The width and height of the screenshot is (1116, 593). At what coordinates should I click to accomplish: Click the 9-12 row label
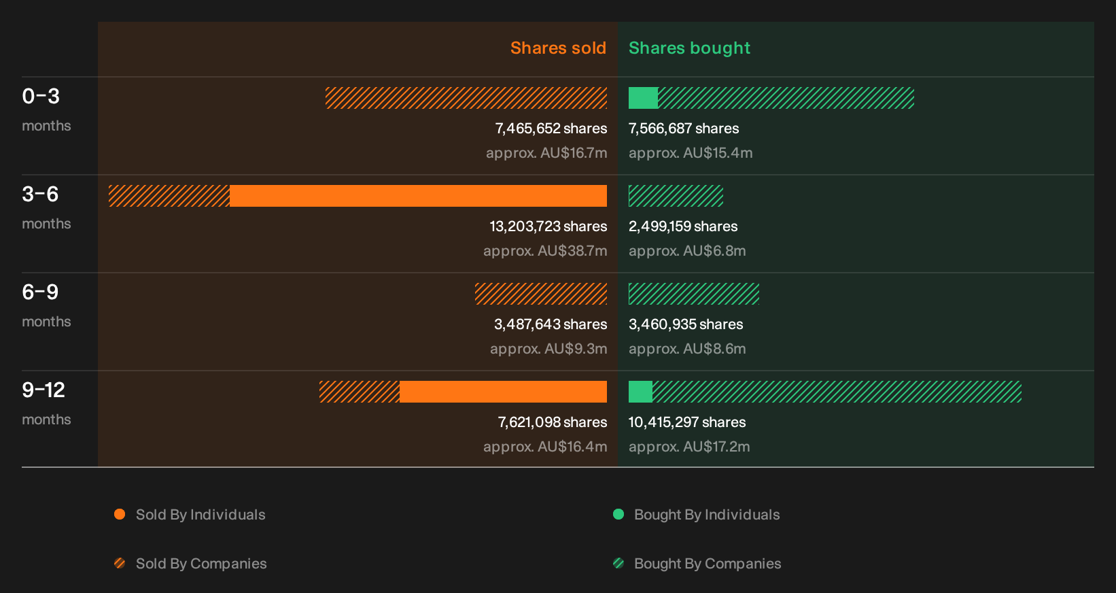pyautogui.click(x=43, y=390)
